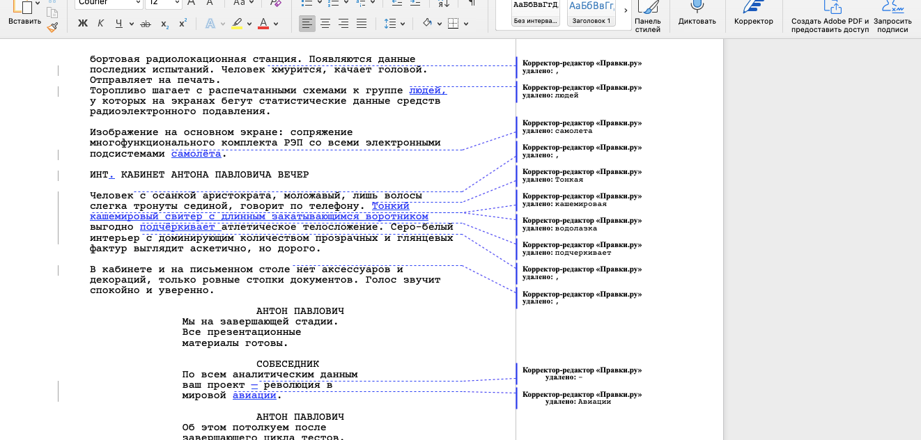The width and height of the screenshot is (921, 440).
Task: Select the Format Painter brush icon
Action: [52, 27]
